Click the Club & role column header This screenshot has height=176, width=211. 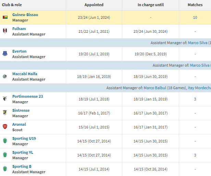point(12,5)
